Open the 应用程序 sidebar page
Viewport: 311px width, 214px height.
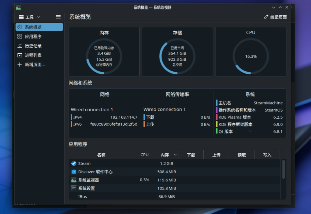click(39, 37)
